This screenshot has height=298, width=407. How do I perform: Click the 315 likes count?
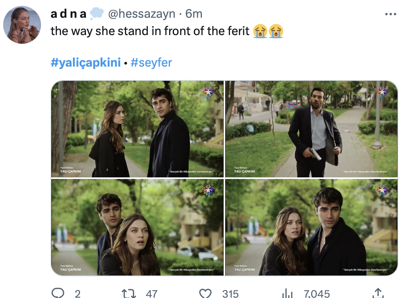point(230,293)
